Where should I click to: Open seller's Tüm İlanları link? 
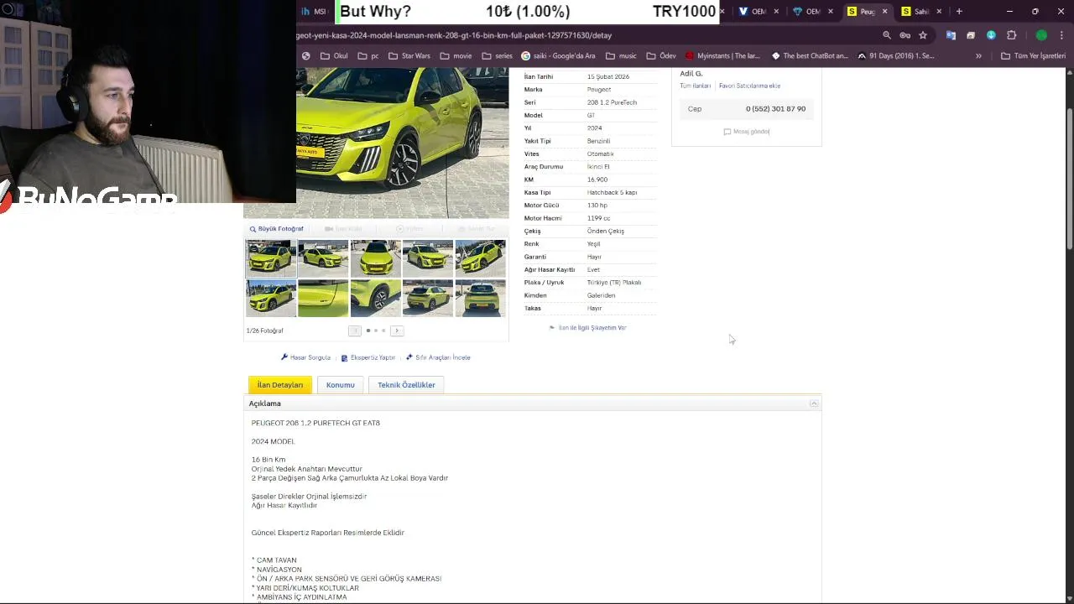tap(695, 86)
